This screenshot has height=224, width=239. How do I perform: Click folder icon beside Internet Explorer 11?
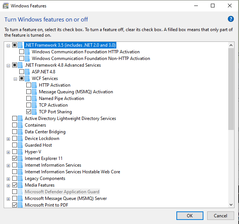pyautogui.click(x=20, y=158)
